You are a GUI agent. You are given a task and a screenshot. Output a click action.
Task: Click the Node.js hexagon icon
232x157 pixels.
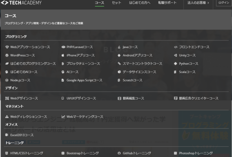7,80
